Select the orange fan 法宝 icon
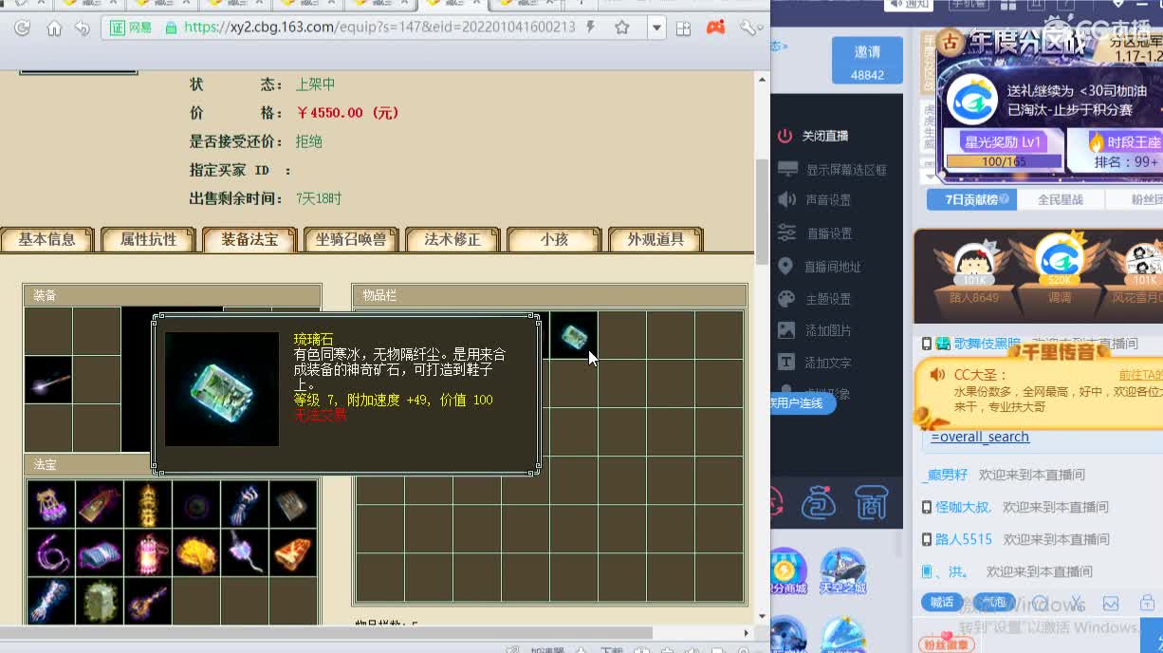The height and width of the screenshot is (653, 1163). pos(293,552)
